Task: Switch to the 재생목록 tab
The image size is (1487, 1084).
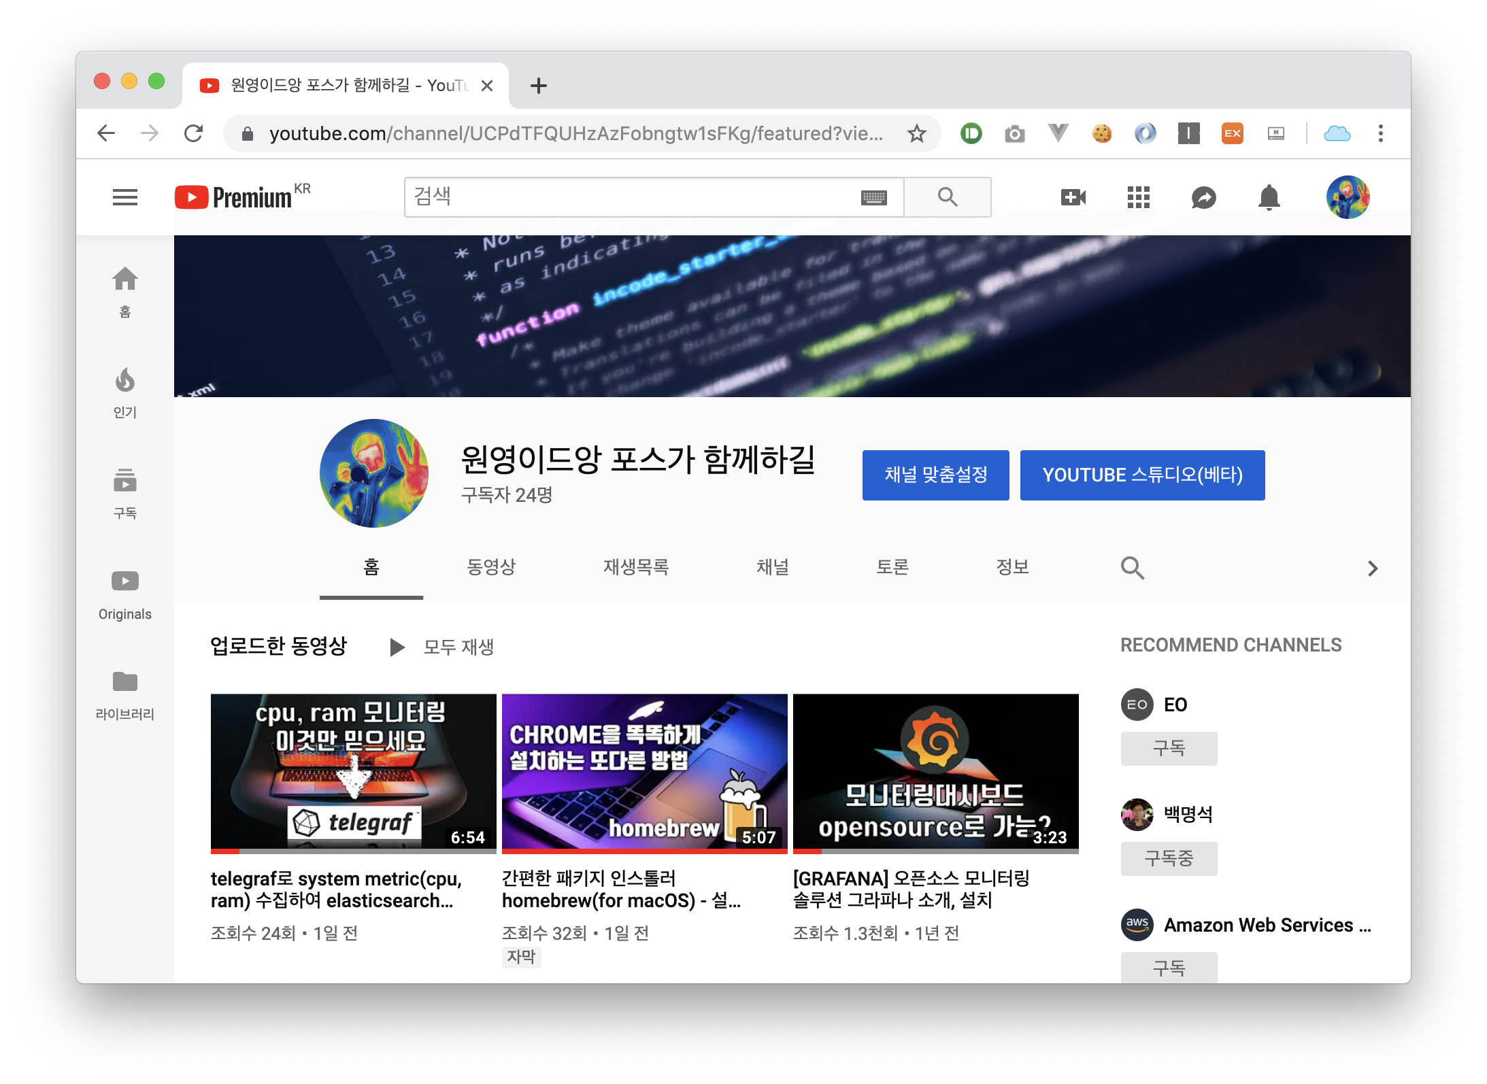Action: [x=636, y=567]
